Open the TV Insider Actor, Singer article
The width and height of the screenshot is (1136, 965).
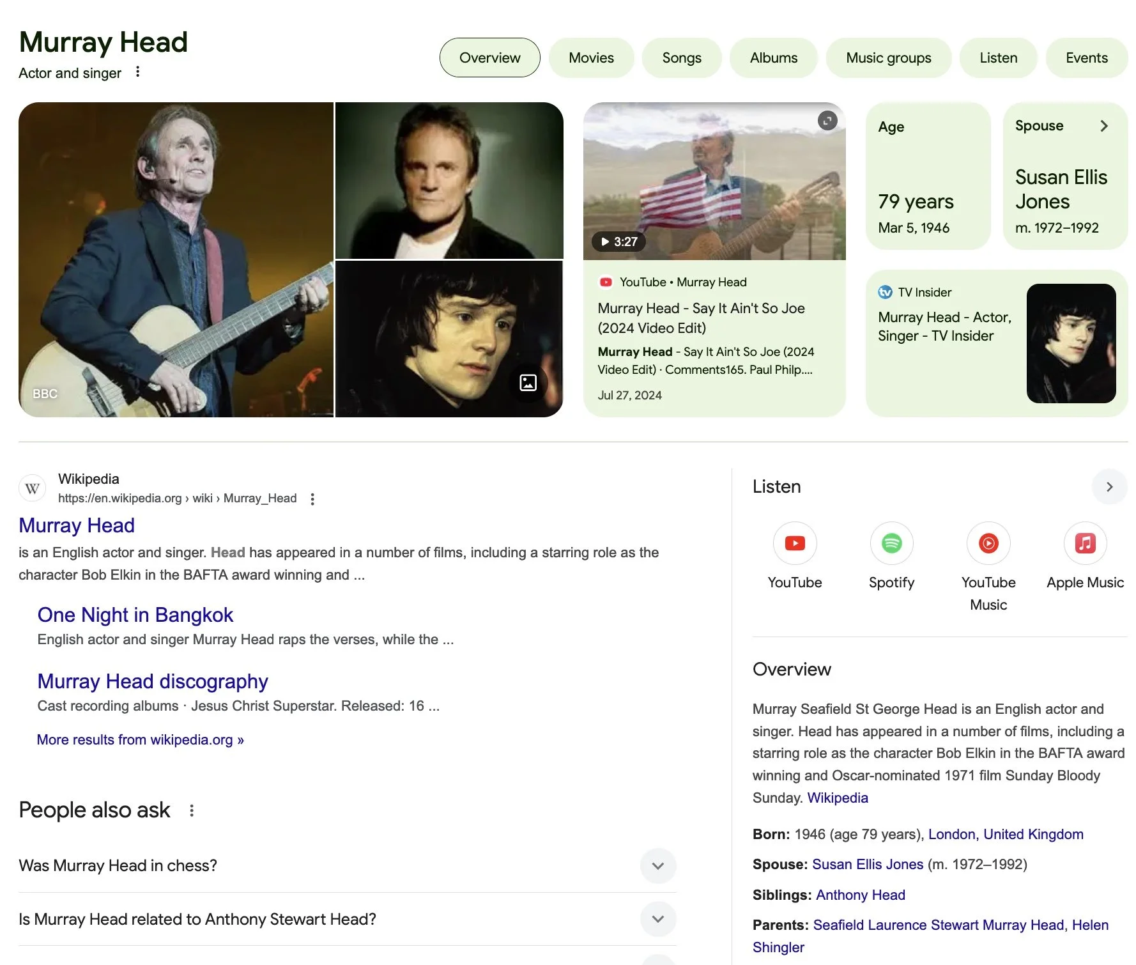(x=944, y=327)
